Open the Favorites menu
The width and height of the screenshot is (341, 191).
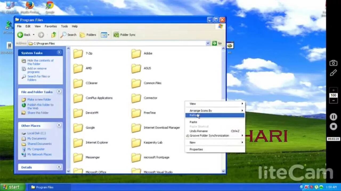[51, 26]
